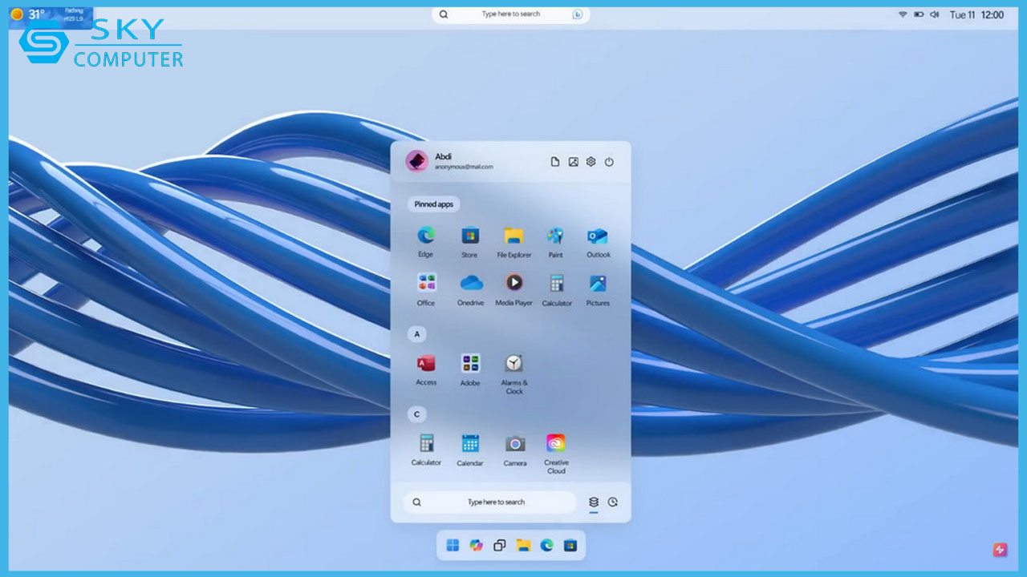Open Outlook from the pinned apps grid
Image resolution: width=1027 pixels, height=577 pixels.
click(x=598, y=237)
